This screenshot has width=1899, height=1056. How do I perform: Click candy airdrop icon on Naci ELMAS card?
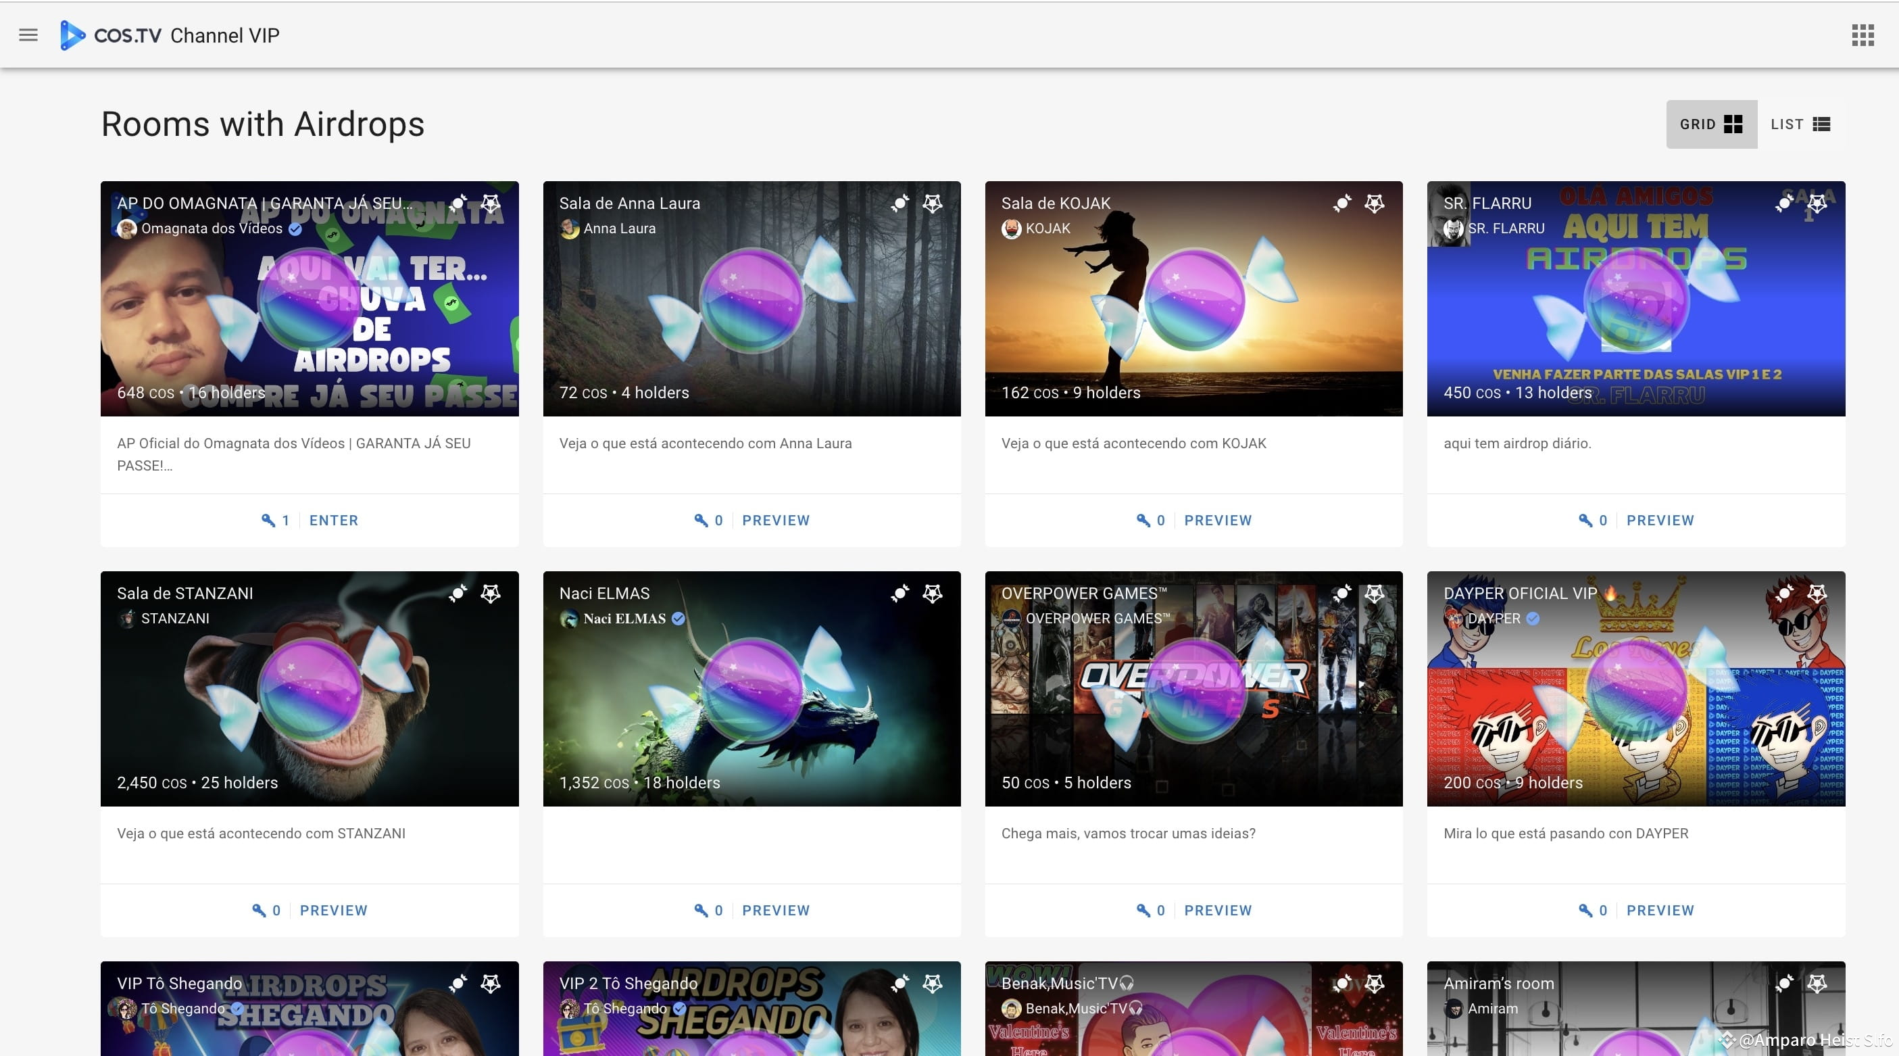point(899,593)
